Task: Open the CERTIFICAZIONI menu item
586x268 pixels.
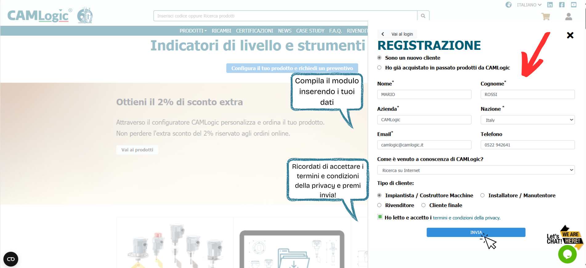Action: pos(254,31)
